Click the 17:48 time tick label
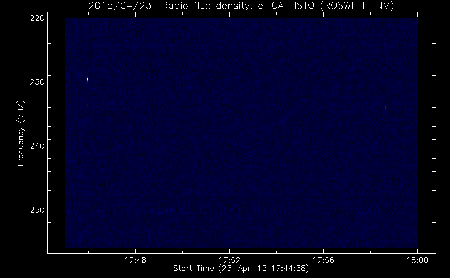The height and width of the screenshot is (278, 450). pos(135,260)
